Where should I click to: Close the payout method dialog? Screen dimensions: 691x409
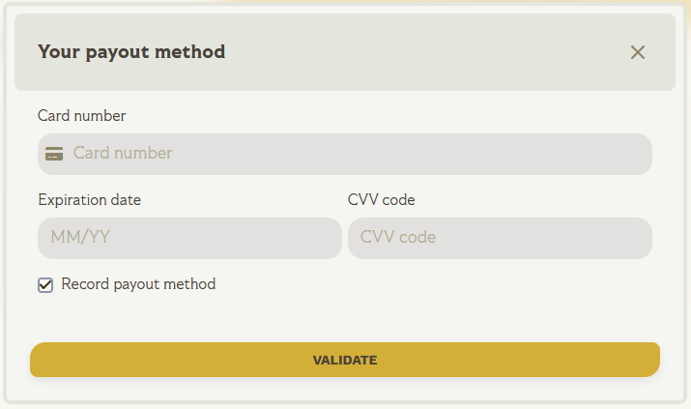click(637, 52)
